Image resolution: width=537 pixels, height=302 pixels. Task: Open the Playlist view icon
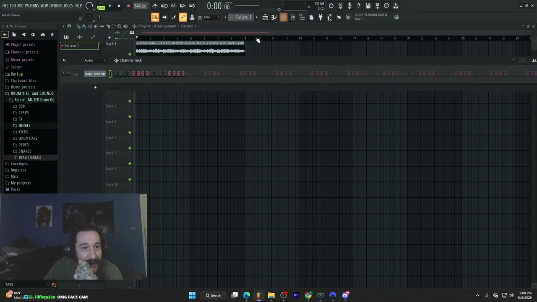click(265, 17)
